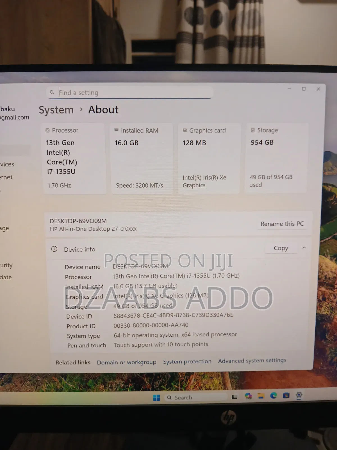The image size is (337, 450).
Task: Click the Rename this PC button
Action: [282, 224]
